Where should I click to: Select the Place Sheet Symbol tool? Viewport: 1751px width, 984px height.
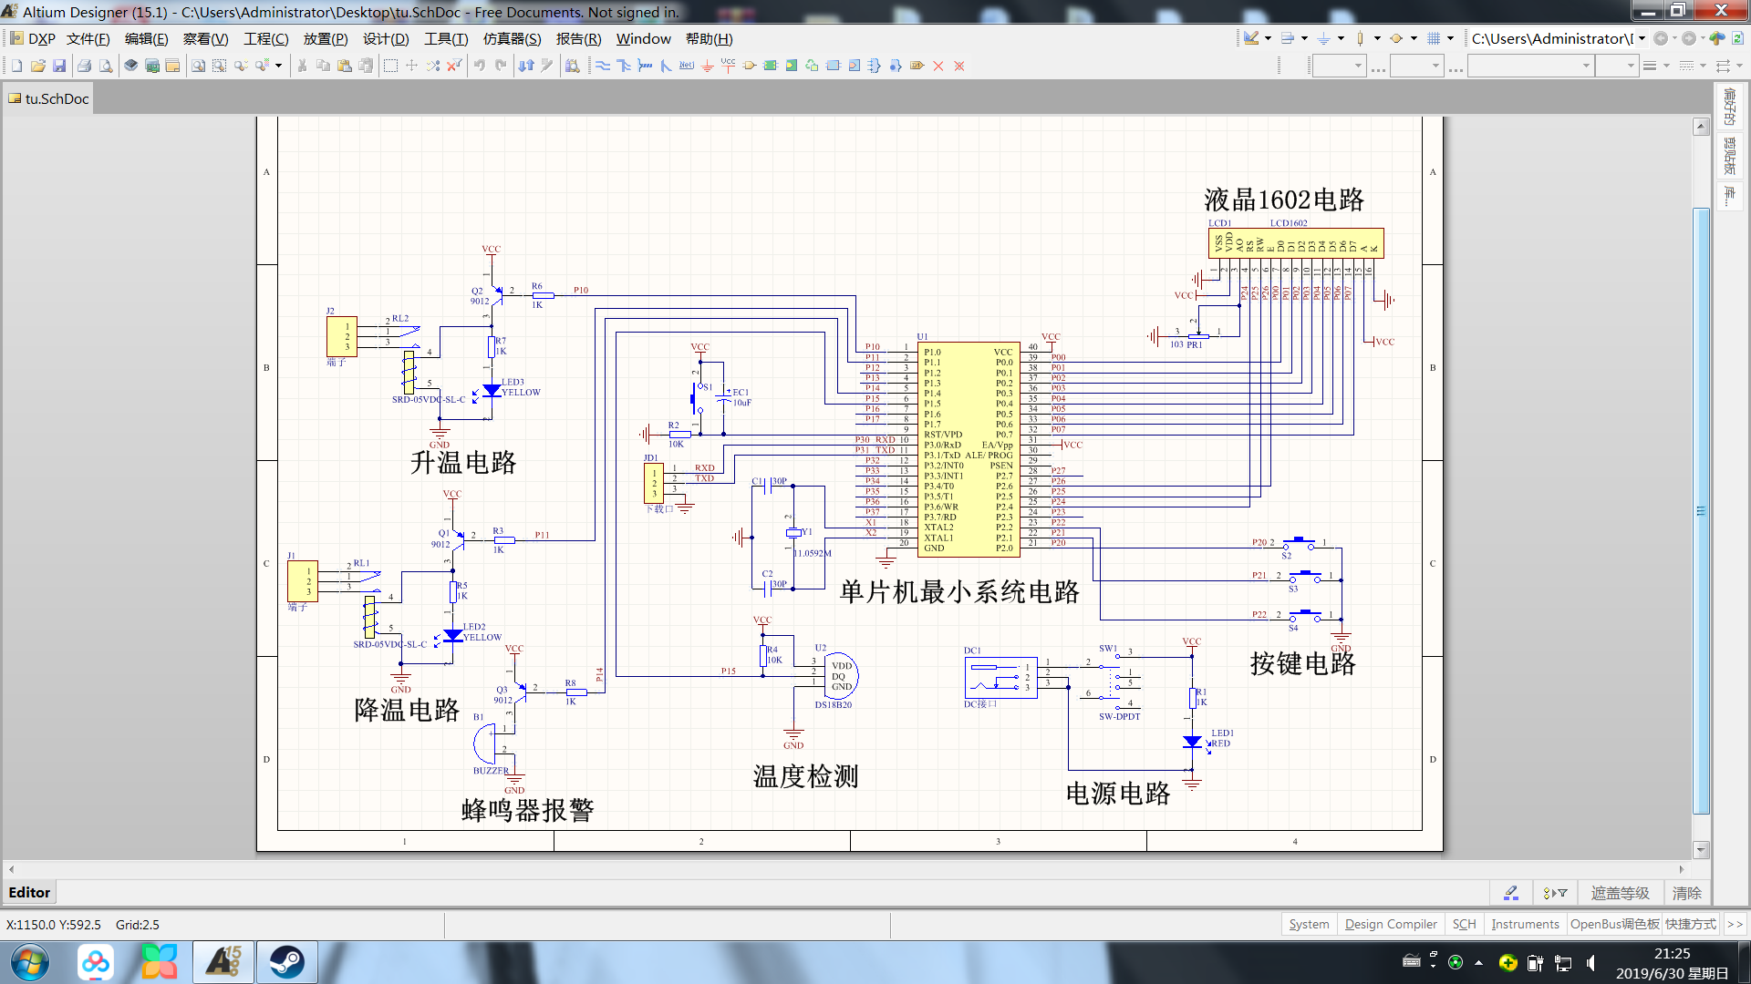[771, 66]
